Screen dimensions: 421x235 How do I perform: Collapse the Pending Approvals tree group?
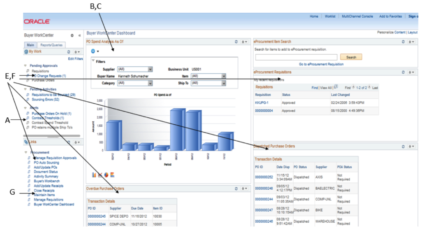click(x=25, y=66)
